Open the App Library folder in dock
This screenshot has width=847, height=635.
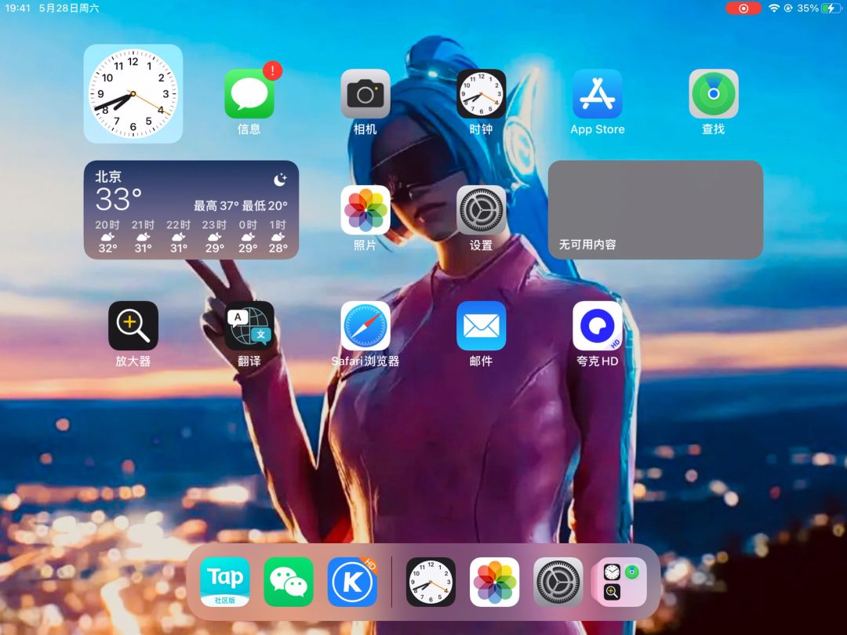point(619,582)
